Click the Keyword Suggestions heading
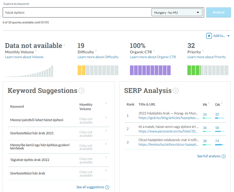 click(42, 91)
